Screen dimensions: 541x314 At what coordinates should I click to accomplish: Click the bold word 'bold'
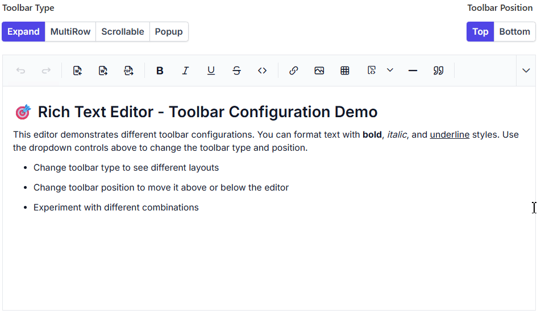click(x=372, y=135)
